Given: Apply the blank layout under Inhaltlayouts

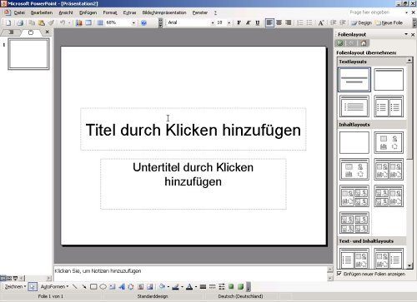Looking at the screenshot, I should (354, 142).
